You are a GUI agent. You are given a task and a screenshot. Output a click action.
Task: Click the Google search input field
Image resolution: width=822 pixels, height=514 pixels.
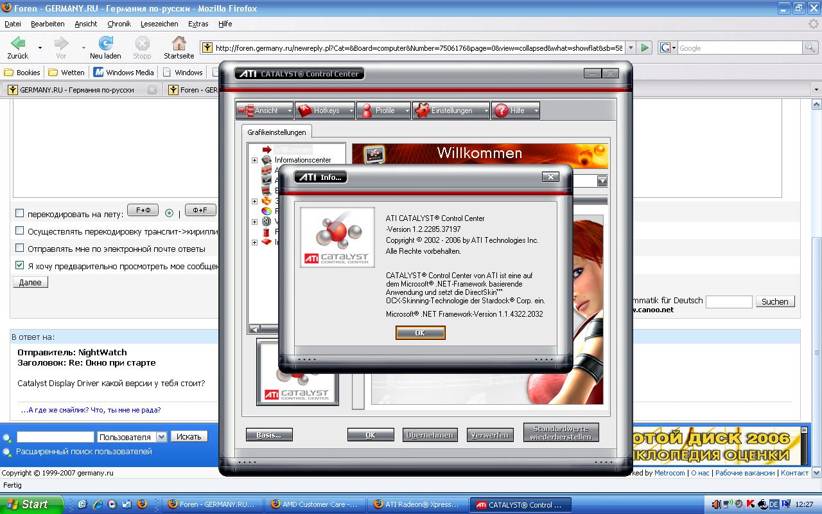click(x=739, y=48)
